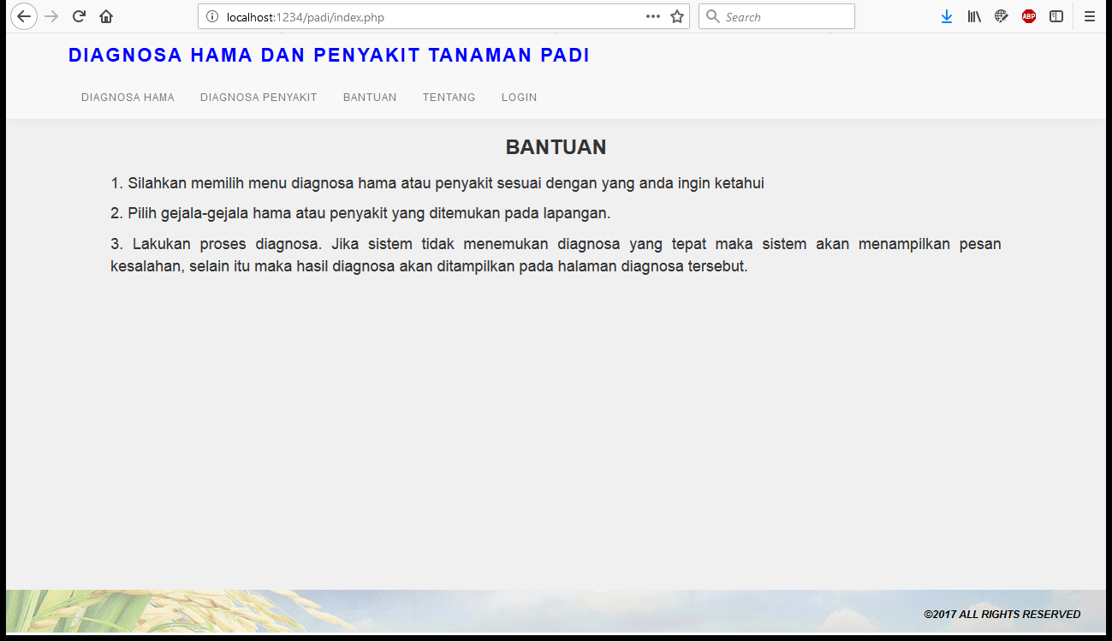
Task: Show site information for localhost
Action: coord(213,16)
